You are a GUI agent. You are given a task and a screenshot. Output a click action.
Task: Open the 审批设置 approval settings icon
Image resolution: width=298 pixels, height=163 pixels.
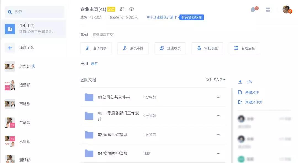pos(199,48)
